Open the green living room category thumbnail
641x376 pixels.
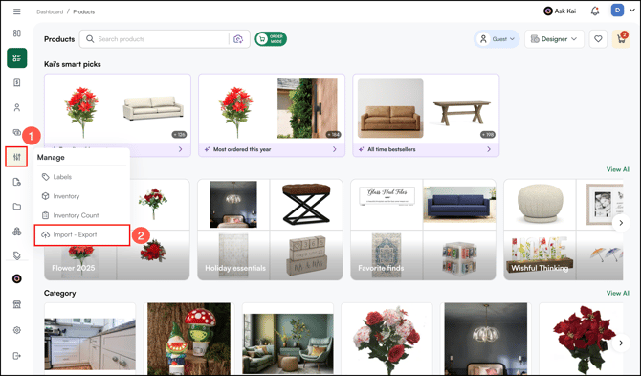[x=288, y=339]
